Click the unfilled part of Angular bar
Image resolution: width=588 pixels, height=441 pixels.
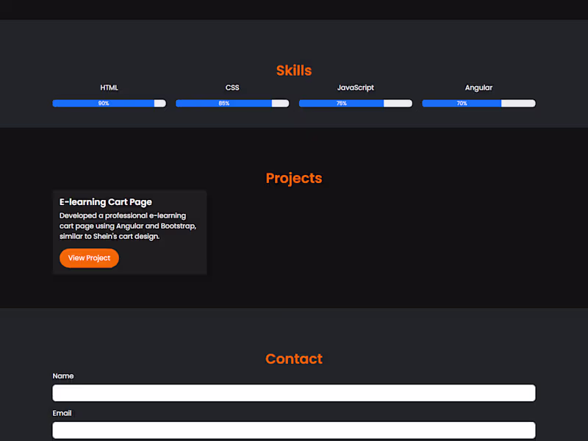[x=518, y=103]
